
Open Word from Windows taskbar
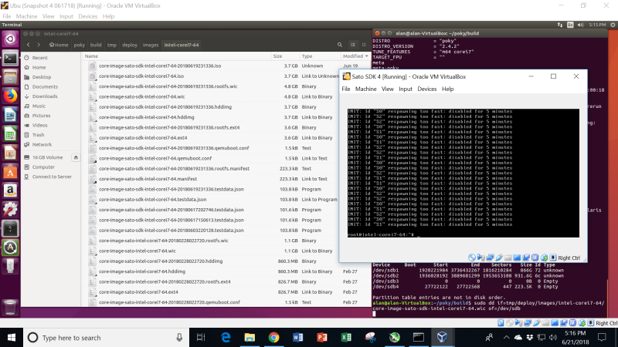coord(298,338)
